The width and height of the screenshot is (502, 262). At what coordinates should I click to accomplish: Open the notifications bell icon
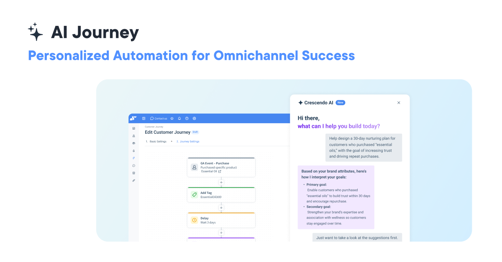pos(179,118)
